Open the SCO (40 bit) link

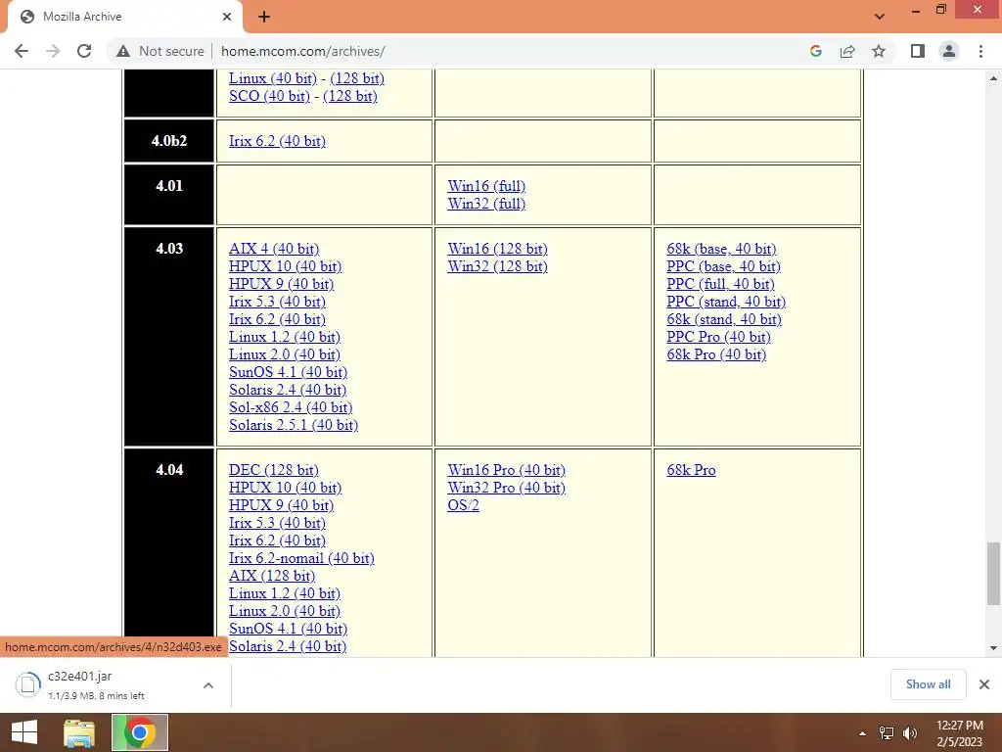[269, 96]
